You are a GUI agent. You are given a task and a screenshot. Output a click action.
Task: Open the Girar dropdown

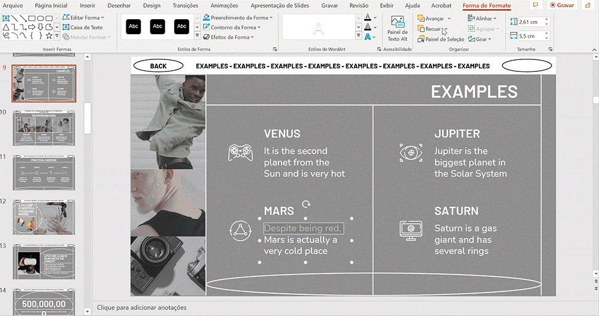click(480, 39)
